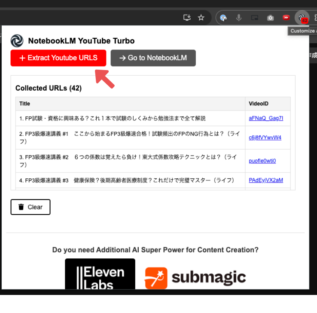Click the Collected URLs (42) heading
This screenshot has width=317, height=313.
[49, 88]
